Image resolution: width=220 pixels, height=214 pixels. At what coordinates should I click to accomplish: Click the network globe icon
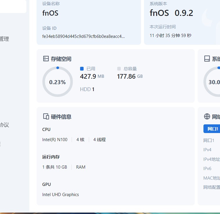(207, 117)
